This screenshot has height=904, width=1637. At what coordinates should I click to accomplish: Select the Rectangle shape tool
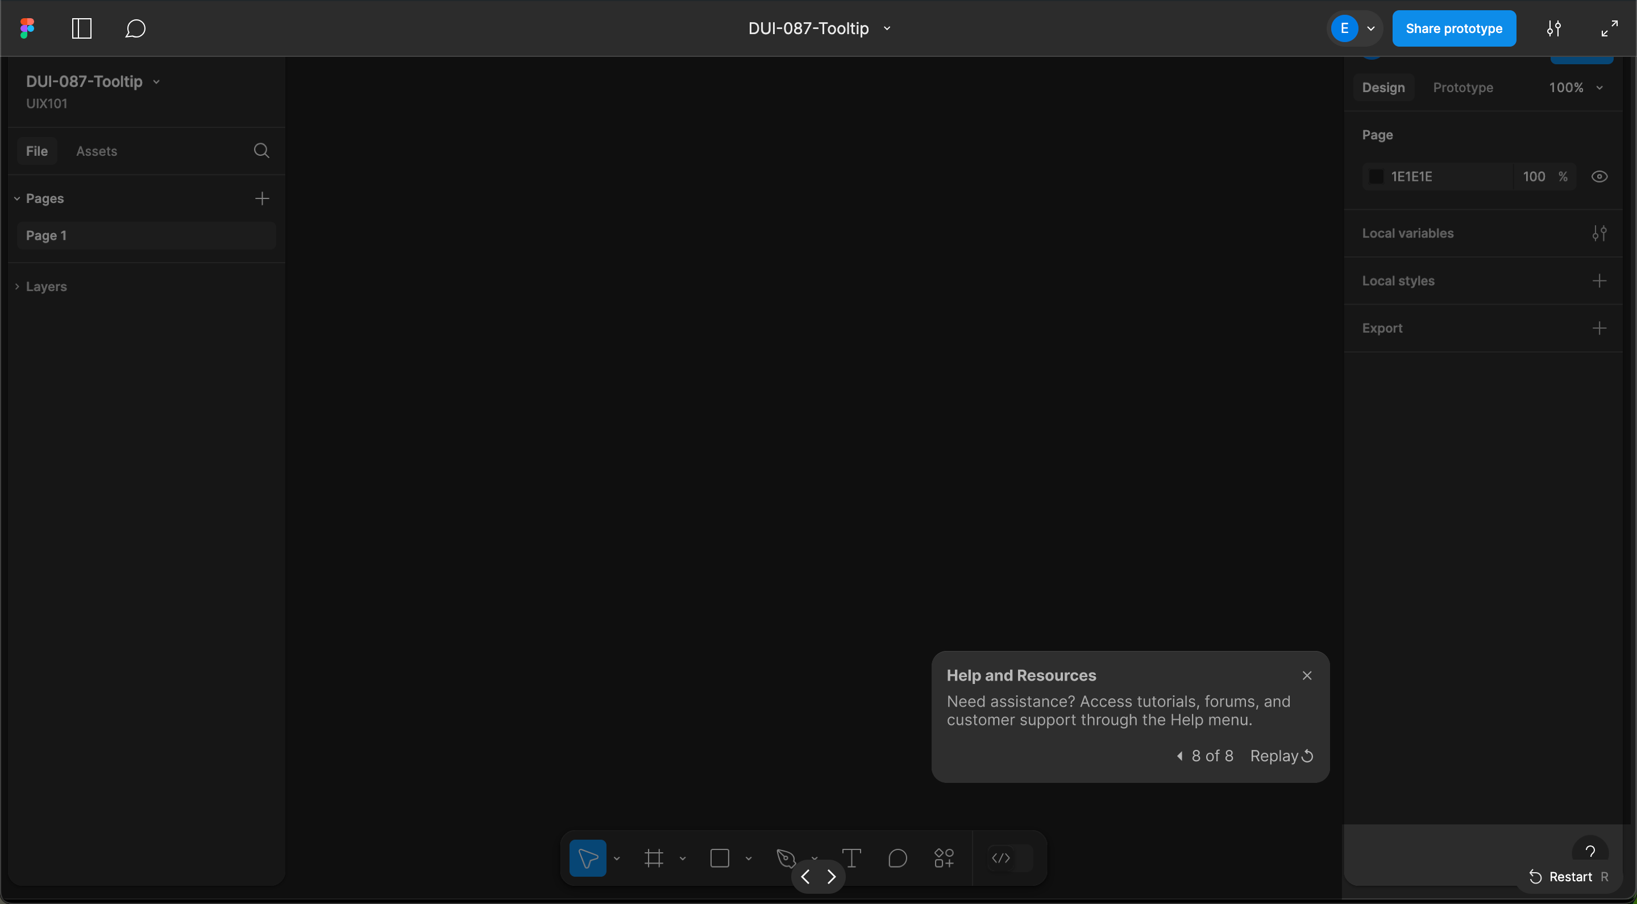pos(720,858)
